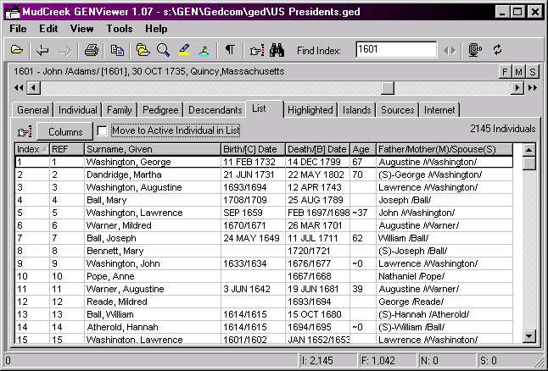Click the horizontal individual slider thumb
This screenshot has width=548, height=371.
pyautogui.click(x=388, y=87)
